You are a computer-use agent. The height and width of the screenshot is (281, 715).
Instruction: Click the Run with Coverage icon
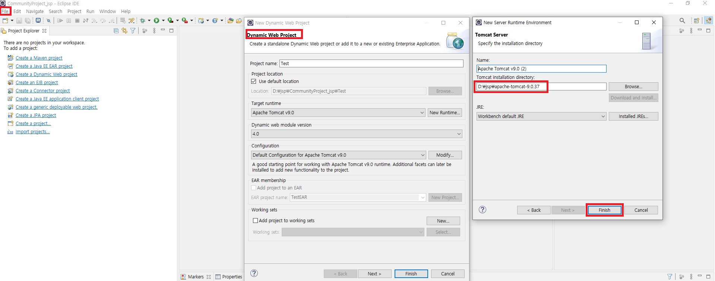170,20
